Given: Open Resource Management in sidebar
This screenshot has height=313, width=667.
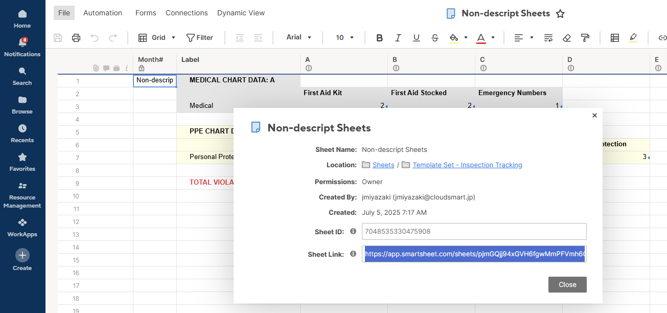Looking at the screenshot, I should 22,195.
